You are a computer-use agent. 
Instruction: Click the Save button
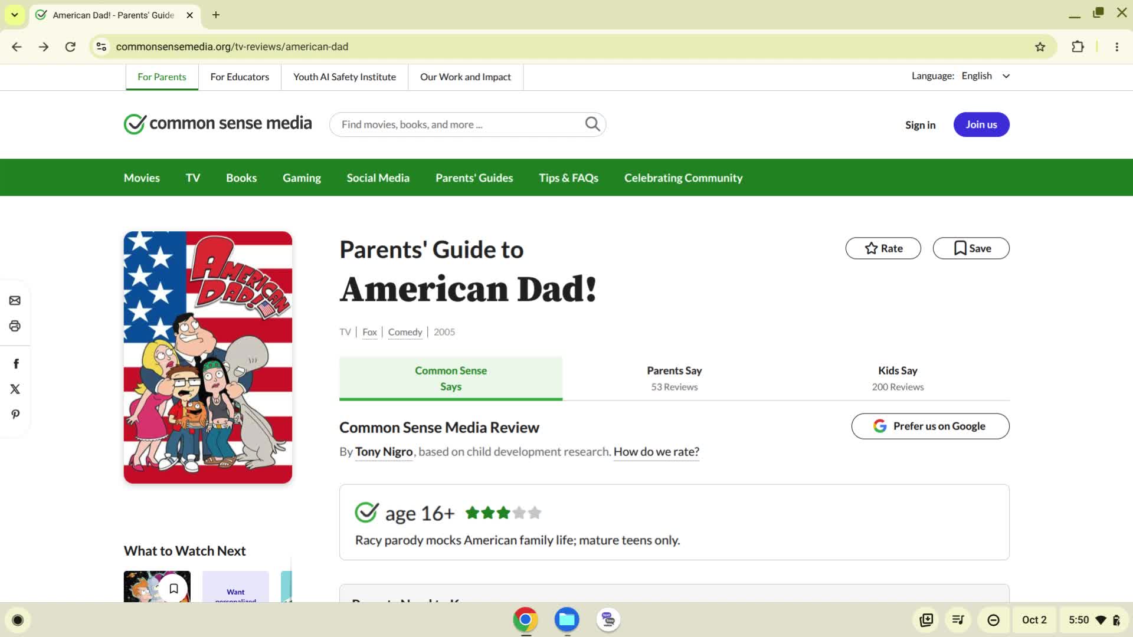971,248
